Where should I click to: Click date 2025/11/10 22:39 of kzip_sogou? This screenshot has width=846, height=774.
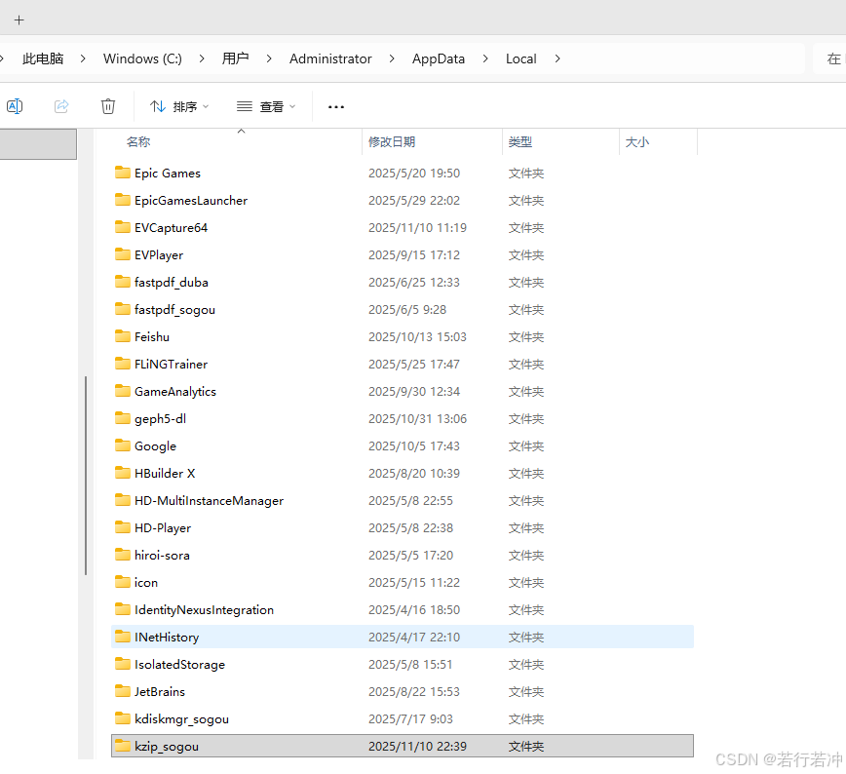[417, 746]
